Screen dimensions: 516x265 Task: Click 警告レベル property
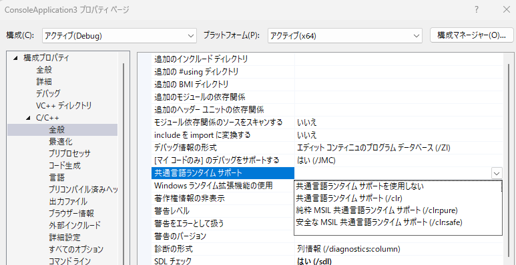point(172,211)
